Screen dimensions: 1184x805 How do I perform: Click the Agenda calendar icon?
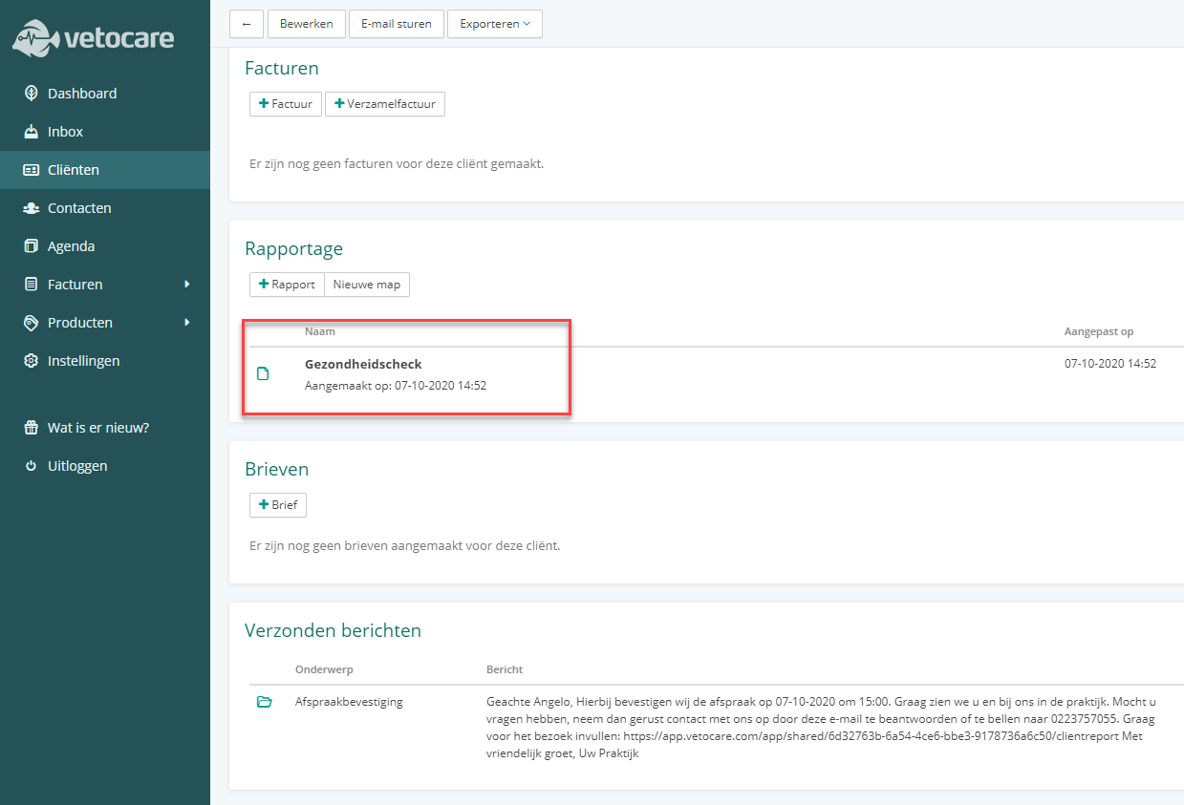click(x=31, y=246)
